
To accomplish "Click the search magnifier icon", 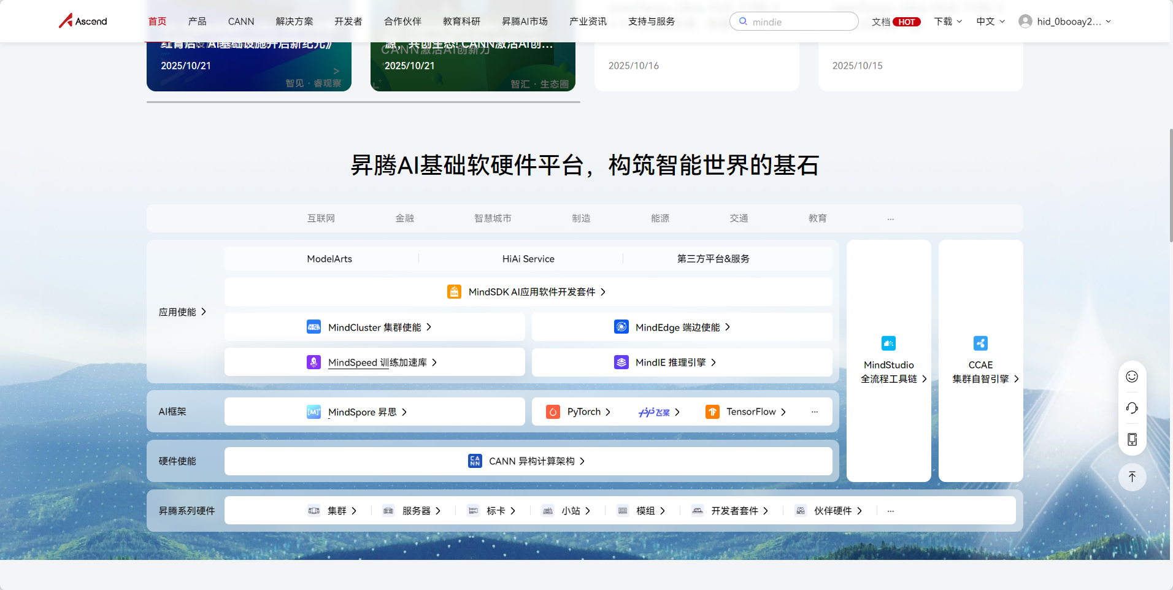I will [743, 21].
